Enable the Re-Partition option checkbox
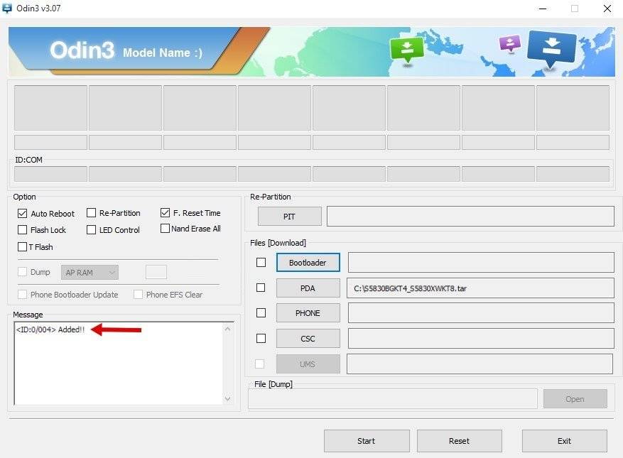Viewport: 623px width, 458px height. pos(91,213)
